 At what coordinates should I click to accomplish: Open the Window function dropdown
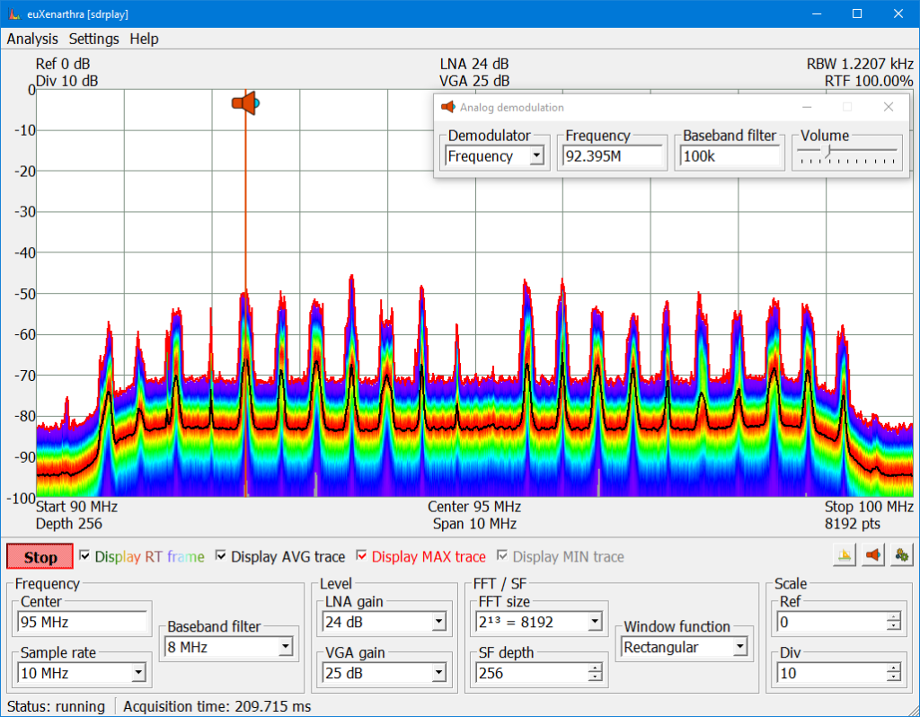[x=739, y=647]
